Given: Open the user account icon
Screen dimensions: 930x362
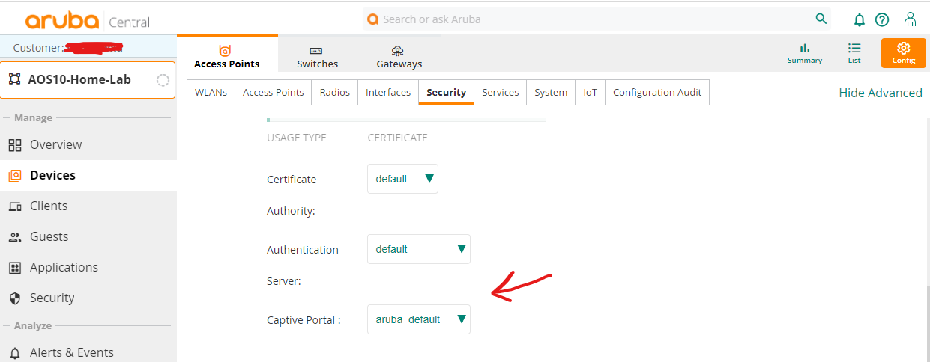Looking at the screenshot, I should point(910,19).
